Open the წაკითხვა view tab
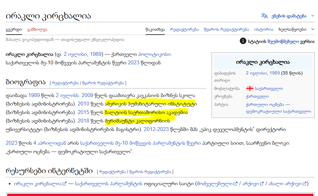318x196 pixels. 155,29
